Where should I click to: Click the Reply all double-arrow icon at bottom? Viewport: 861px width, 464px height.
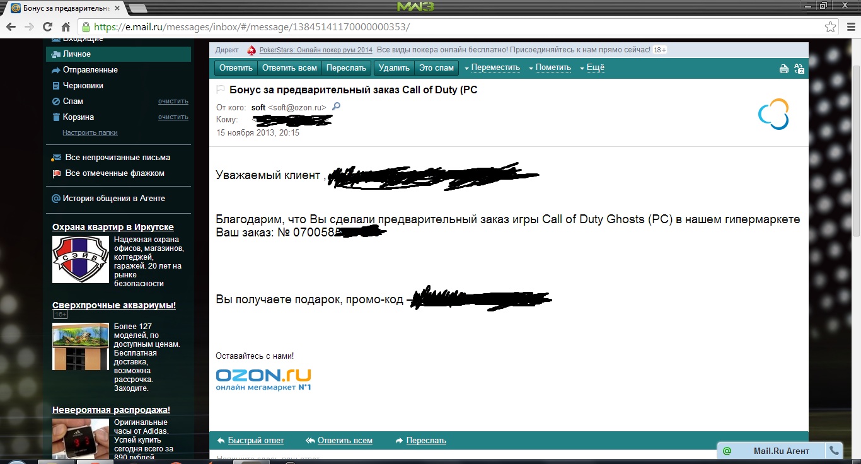310,441
